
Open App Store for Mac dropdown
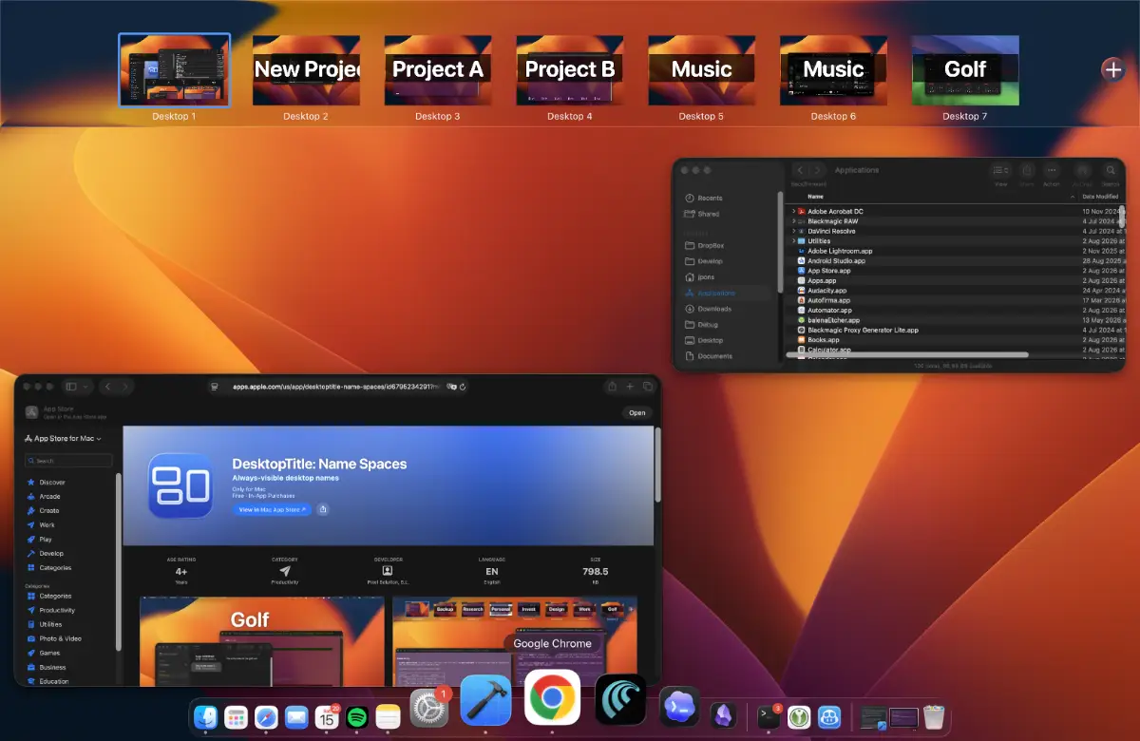tap(63, 438)
